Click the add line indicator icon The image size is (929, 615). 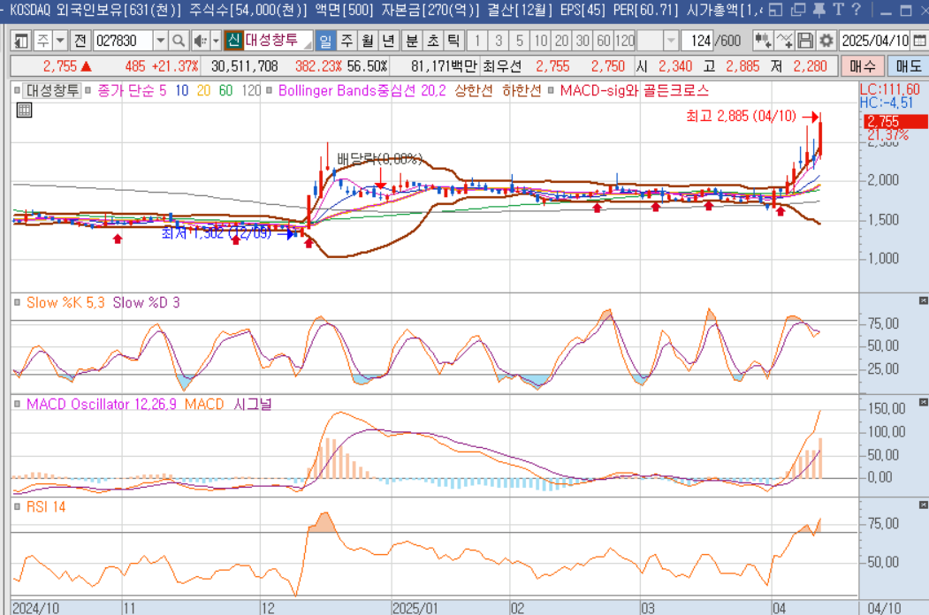[x=784, y=41]
